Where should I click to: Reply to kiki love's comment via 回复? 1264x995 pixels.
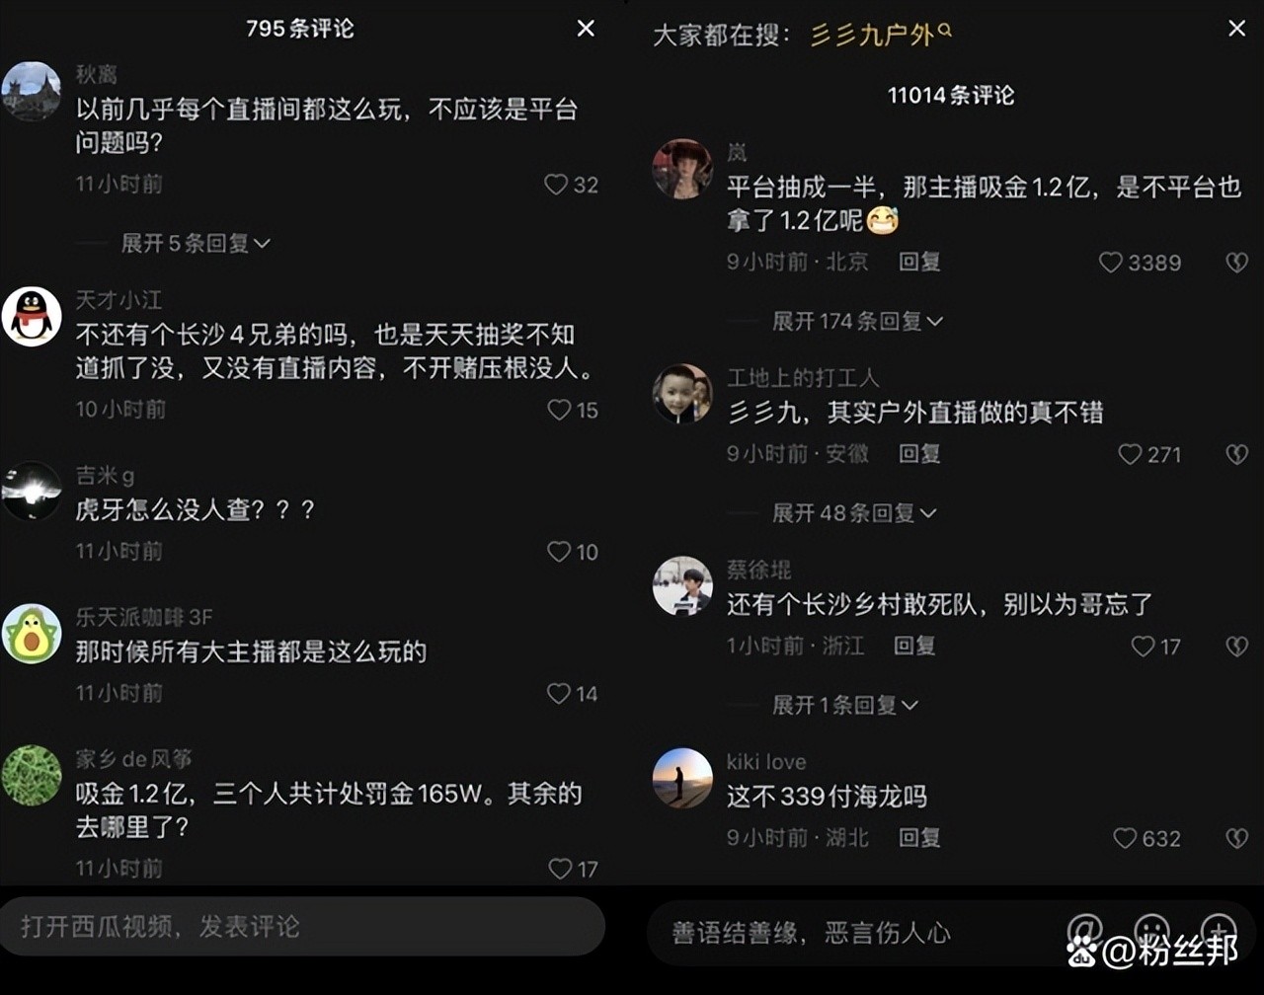coord(919,838)
